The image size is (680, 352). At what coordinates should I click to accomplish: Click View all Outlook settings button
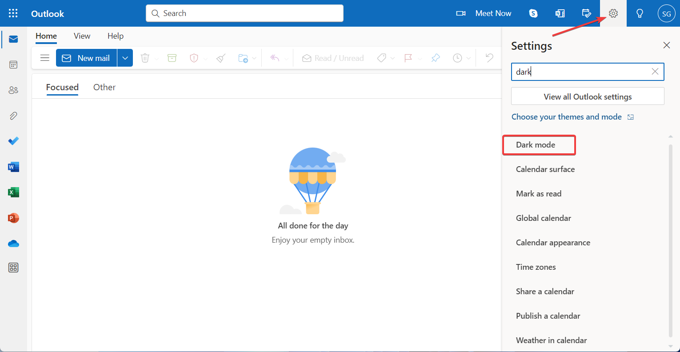pyautogui.click(x=588, y=96)
